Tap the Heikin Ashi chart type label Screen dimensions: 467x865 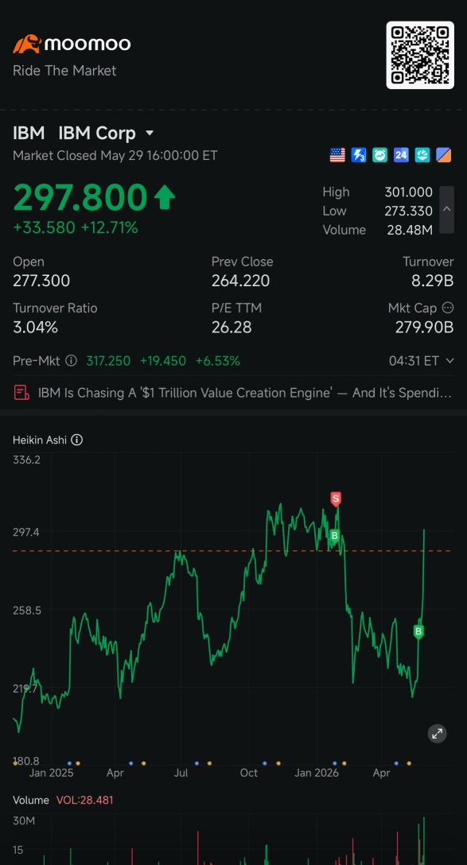click(40, 440)
